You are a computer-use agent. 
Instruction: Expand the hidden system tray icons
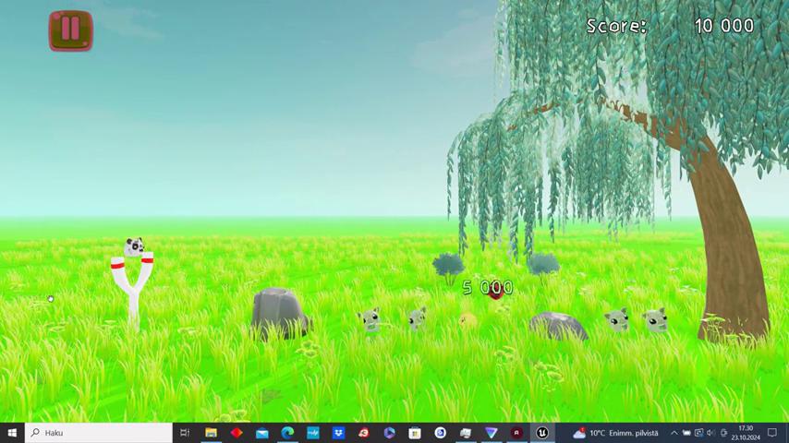point(674,432)
